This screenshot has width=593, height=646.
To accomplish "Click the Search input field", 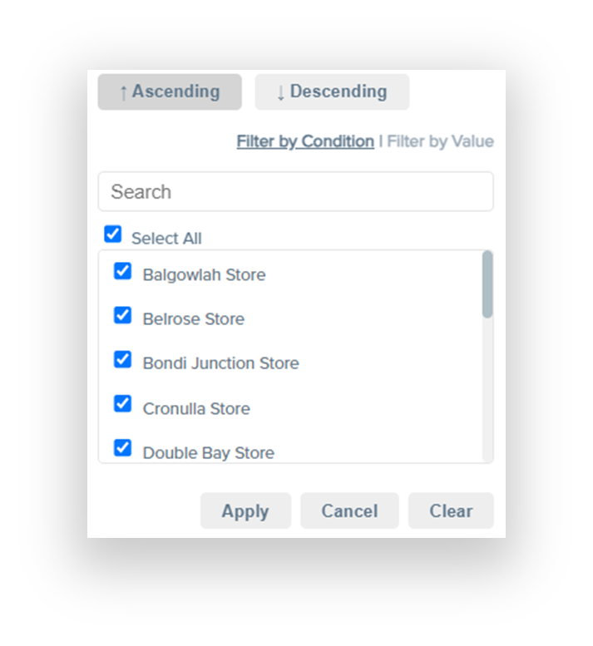I will click(295, 192).
